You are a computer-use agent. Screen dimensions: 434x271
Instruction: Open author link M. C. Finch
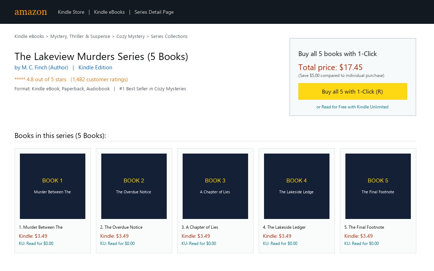[41, 68]
